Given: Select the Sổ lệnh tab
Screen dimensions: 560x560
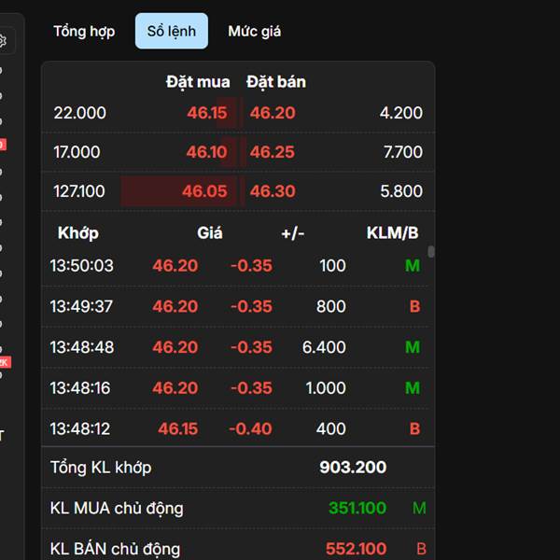Looking at the screenshot, I should pos(172,31).
